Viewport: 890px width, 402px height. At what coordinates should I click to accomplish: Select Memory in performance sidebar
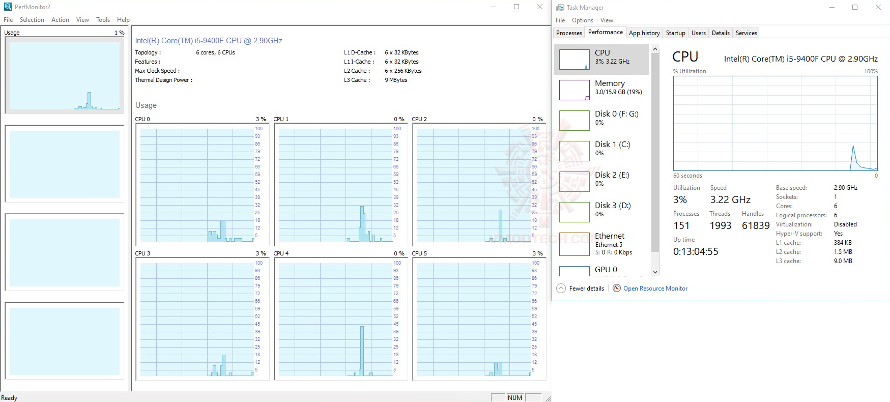click(601, 90)
